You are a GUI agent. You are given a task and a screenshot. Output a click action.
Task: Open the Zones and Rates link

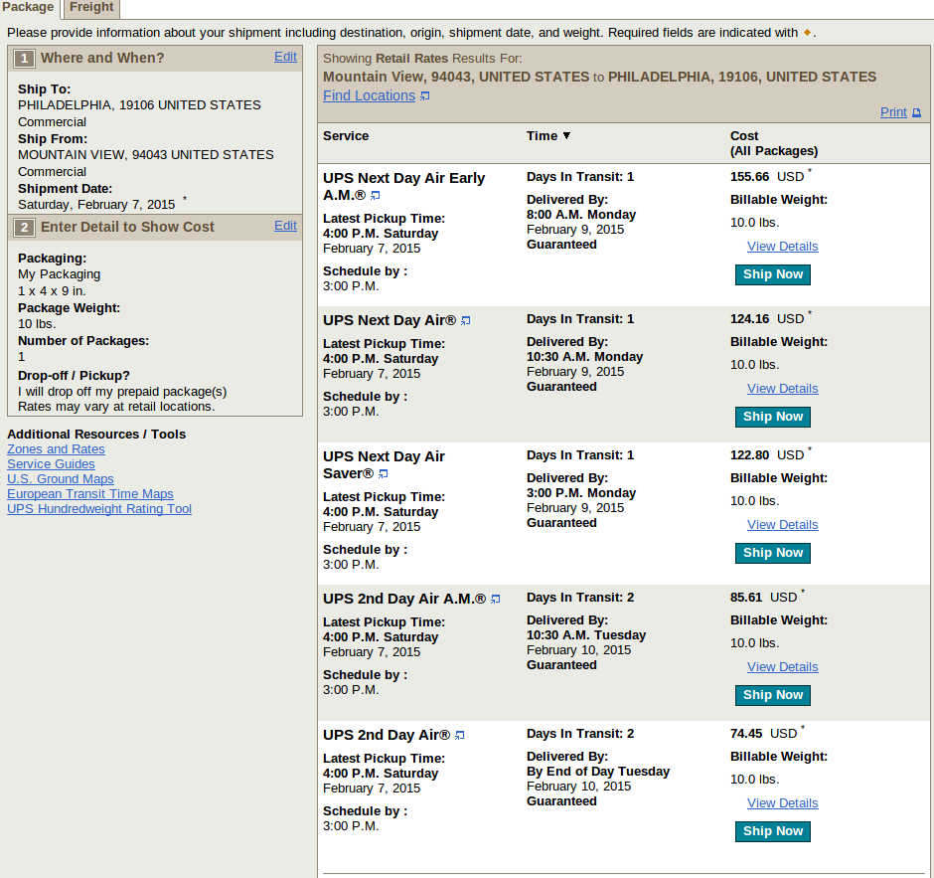tap(56, 449)
